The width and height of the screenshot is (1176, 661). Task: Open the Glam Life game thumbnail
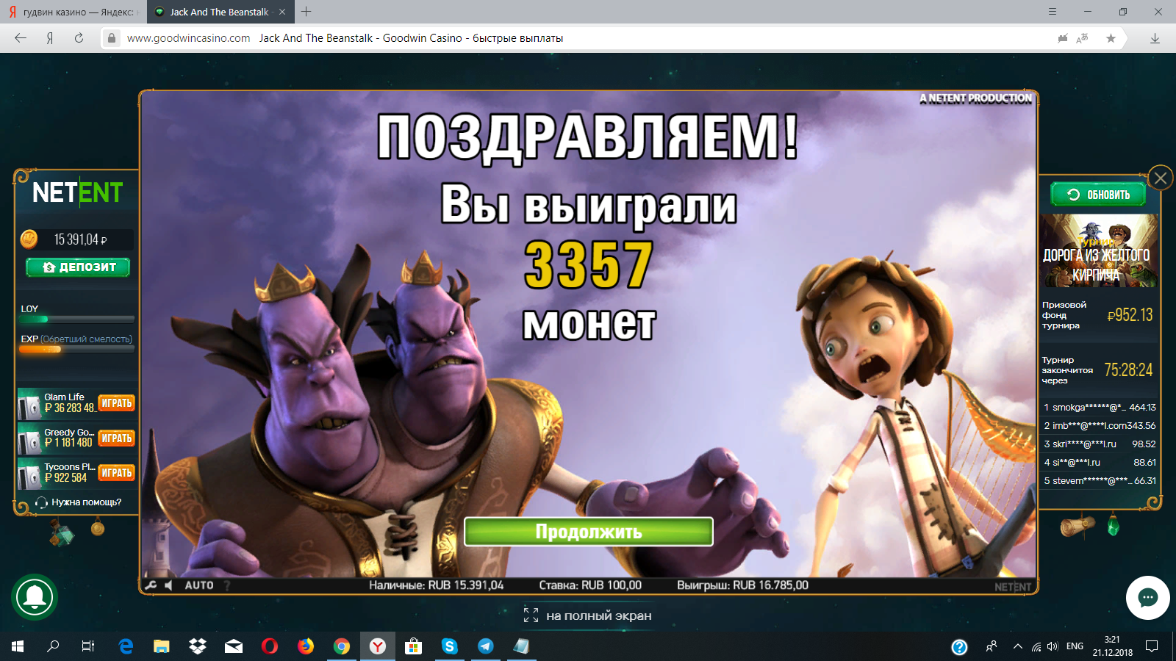[x=29, y=403]
